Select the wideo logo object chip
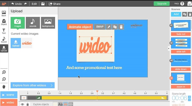The width and height of the screenshot is (192, 106). [x=66, y=104]
